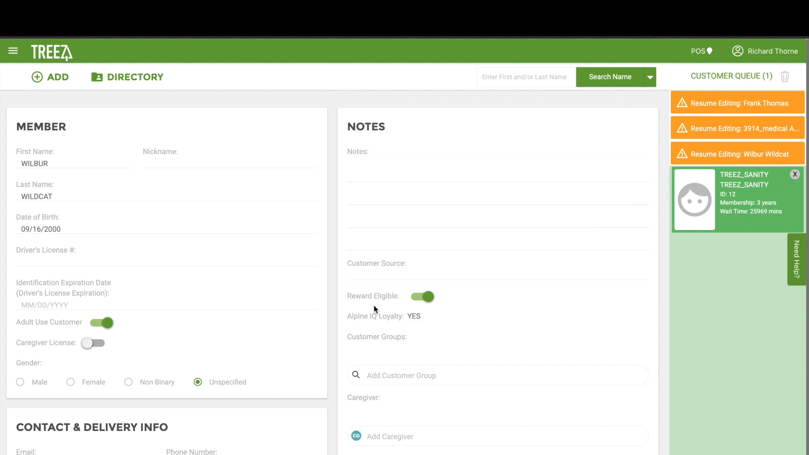Go to the DIRECTORY tab
The width and height of the screenshot is (809, 455).
[x=127, y=77]
